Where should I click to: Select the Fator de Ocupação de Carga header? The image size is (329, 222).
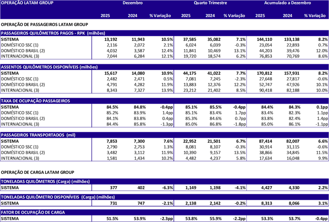pos(33,212)
